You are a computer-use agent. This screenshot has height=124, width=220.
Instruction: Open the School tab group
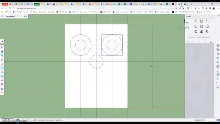[x=5, y=4]
